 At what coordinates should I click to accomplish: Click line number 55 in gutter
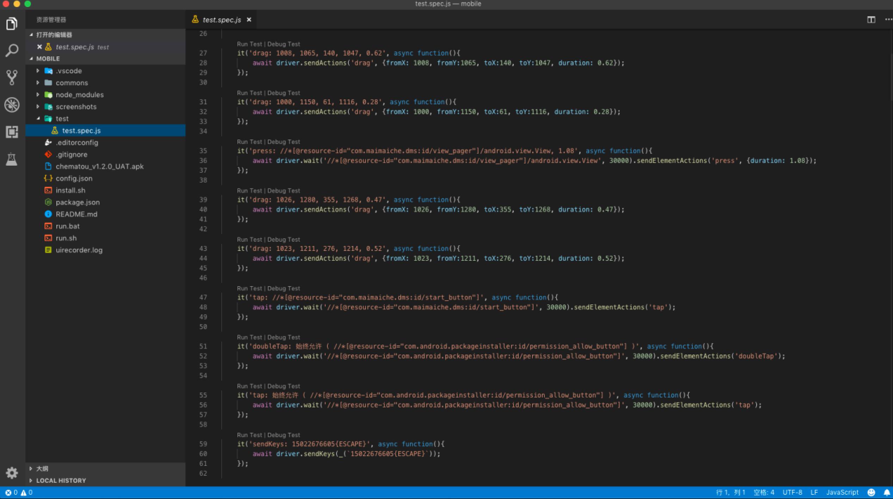(x=203, y=395)
